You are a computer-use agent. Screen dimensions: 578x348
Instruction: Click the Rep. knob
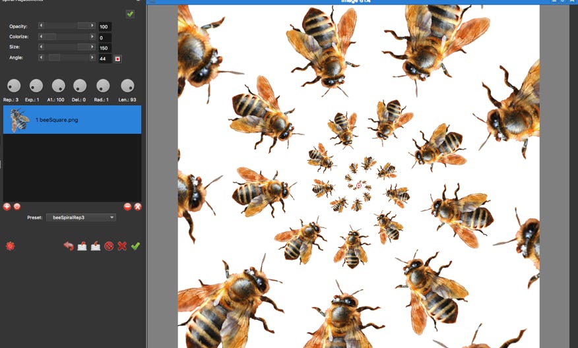(x=14, y=86)
